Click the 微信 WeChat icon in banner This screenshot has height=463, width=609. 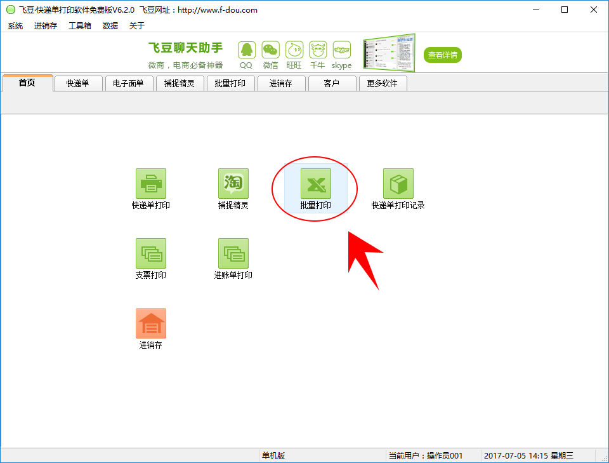point(270,50)
